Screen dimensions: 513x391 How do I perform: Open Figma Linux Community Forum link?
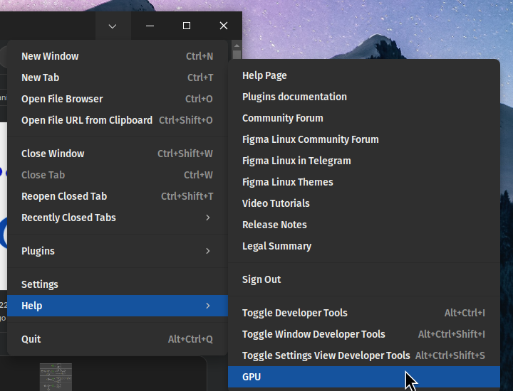311,139
